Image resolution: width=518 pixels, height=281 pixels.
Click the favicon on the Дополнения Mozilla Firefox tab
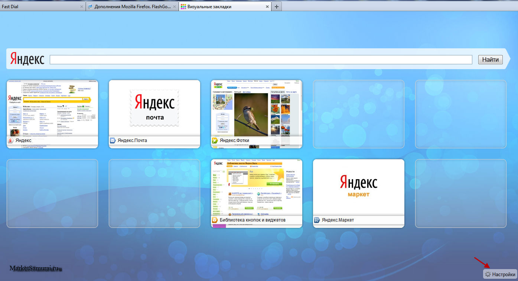[x=91, y=7]
